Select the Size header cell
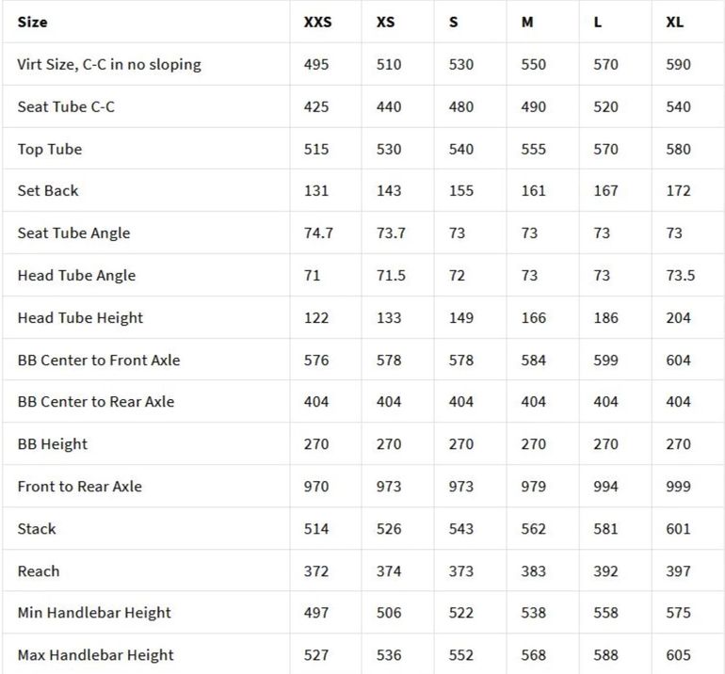The height and width of the screenshot is (674, 725). click(x=33, y=22)
